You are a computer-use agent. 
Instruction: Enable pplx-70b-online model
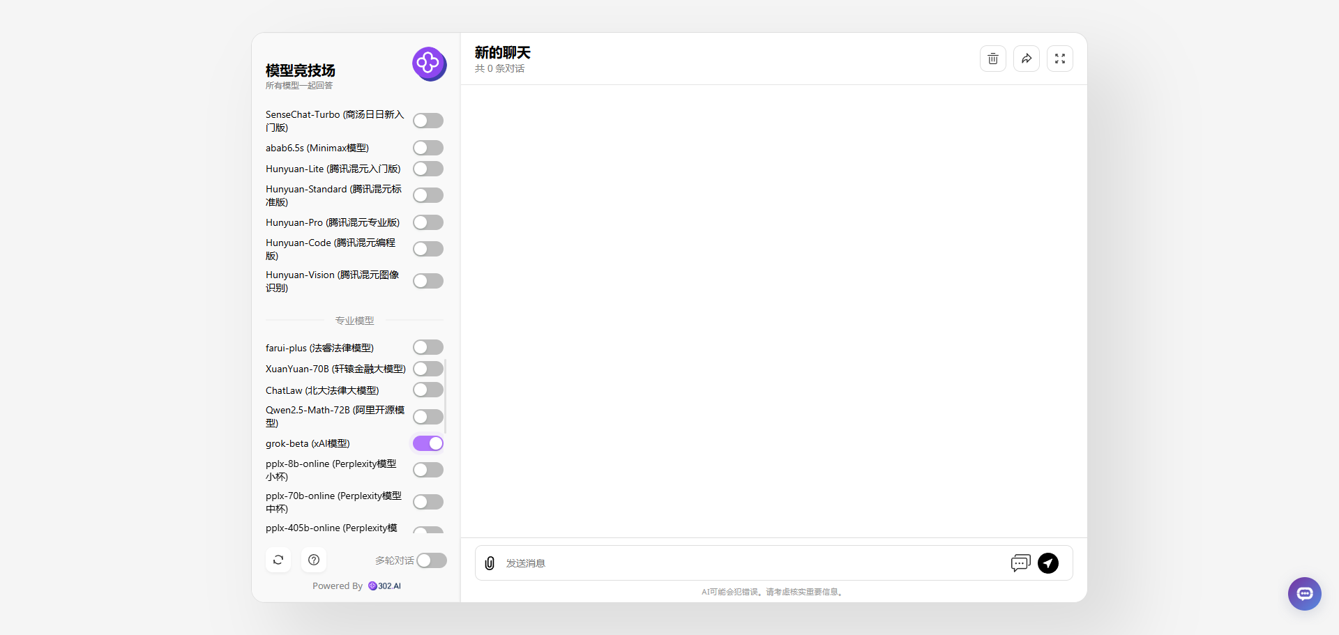point(428,502)
